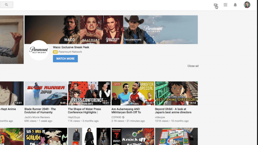Open the Paramount Network advertiser link
This screenshot has width=258, height=145.
coord(70,52)
